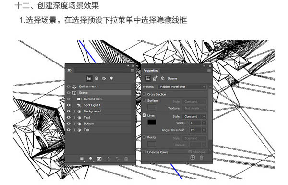Add new light at bottom of 3D panel
This screenshot has height=185, width=288.
pos(90,159)
